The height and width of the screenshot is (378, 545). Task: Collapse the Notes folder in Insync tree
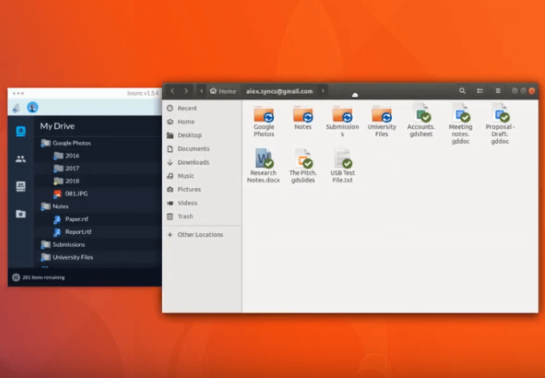coord(46,207)
